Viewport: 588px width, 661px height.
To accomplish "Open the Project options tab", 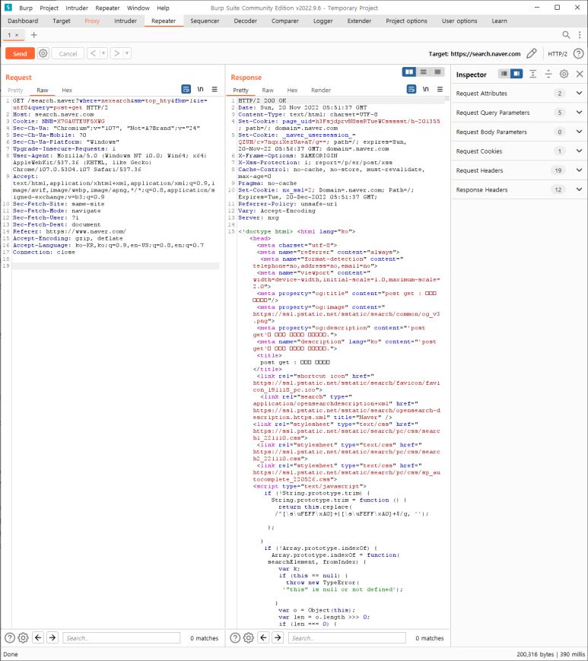I will 406,21.
